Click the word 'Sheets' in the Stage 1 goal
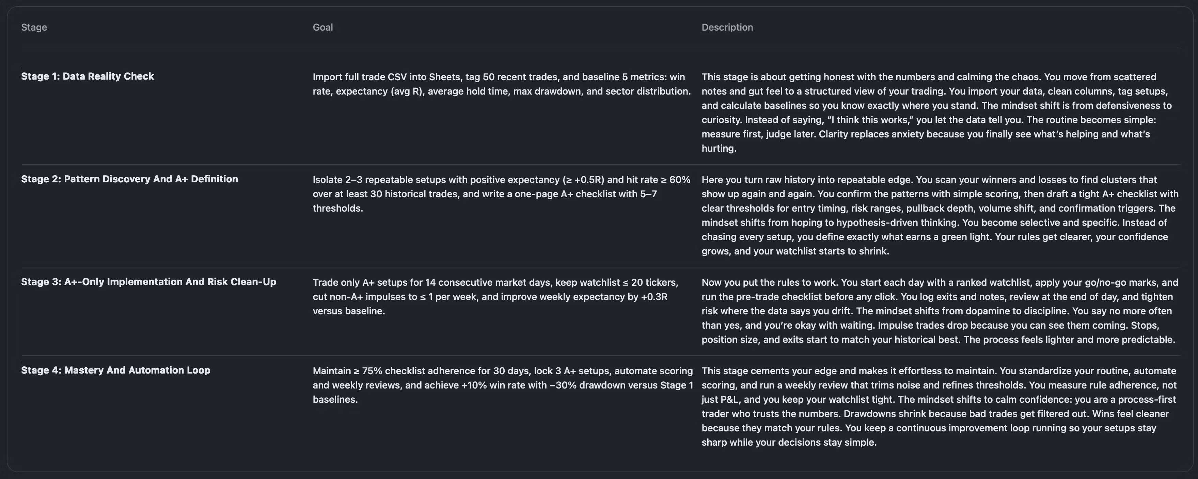Image resolution: width=1198 pixels, height=479 pixels. pos(444,77)
